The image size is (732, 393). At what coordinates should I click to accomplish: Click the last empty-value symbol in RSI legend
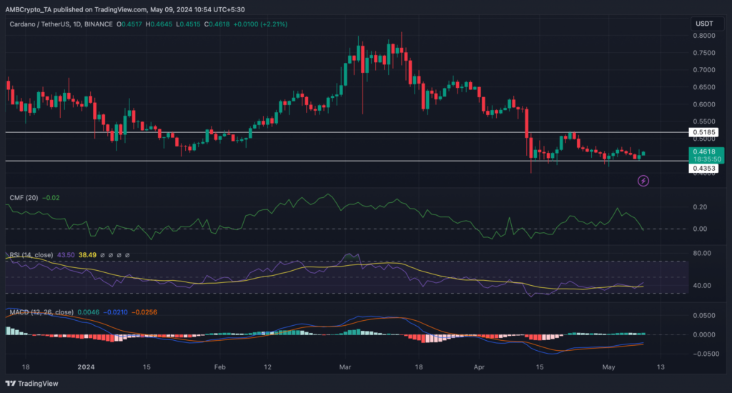(127, 255)
